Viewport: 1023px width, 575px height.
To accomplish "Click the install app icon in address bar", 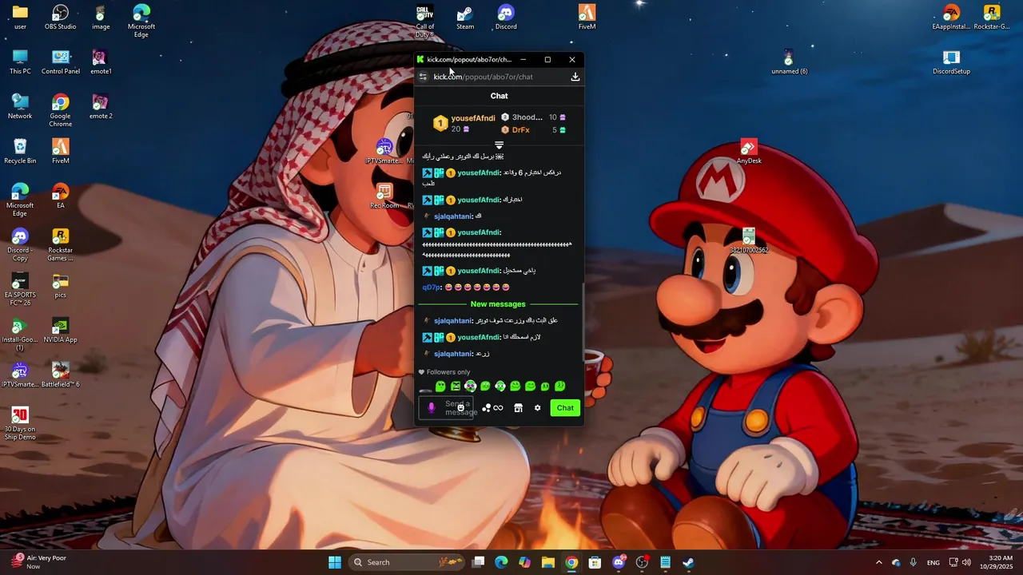I will [x=575, y=77].
